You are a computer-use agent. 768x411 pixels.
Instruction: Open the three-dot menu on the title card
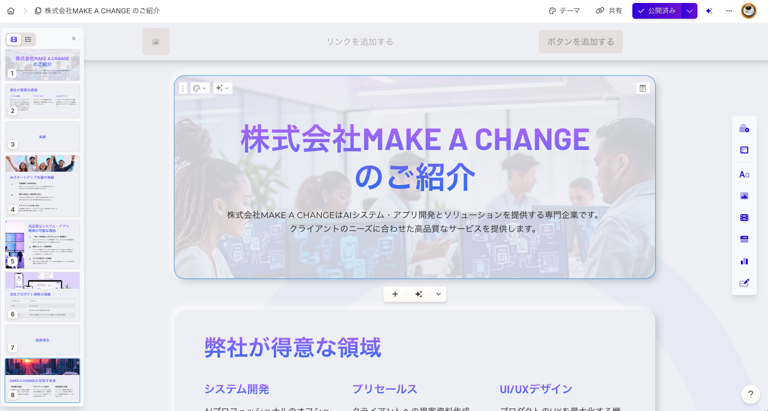point(183,88)
